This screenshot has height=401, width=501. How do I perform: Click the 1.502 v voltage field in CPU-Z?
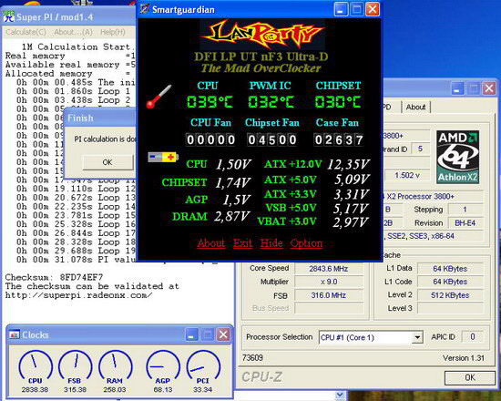pyautogui.click(x=407, y=175)
